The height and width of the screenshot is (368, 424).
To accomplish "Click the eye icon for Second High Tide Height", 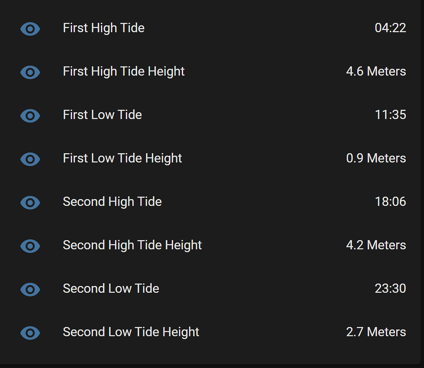I will click(30, 246).
